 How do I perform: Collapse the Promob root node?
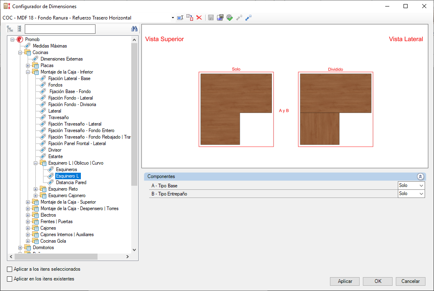click(13, 39)
